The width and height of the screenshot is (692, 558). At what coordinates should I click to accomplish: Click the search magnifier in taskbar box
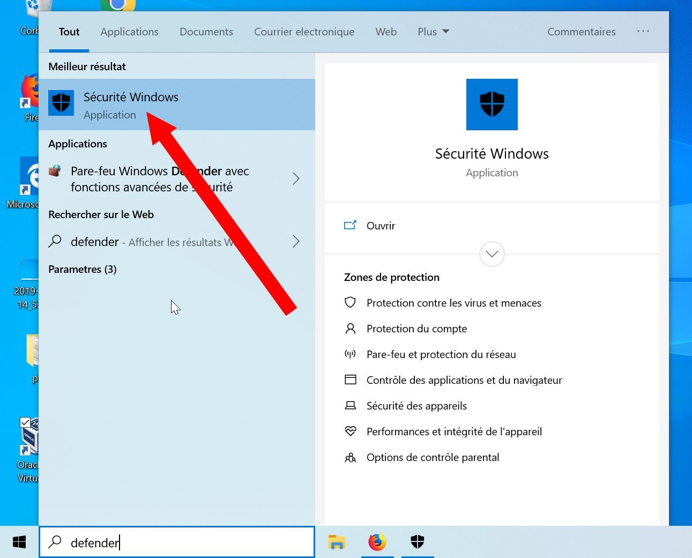click(x=55, y=542)
